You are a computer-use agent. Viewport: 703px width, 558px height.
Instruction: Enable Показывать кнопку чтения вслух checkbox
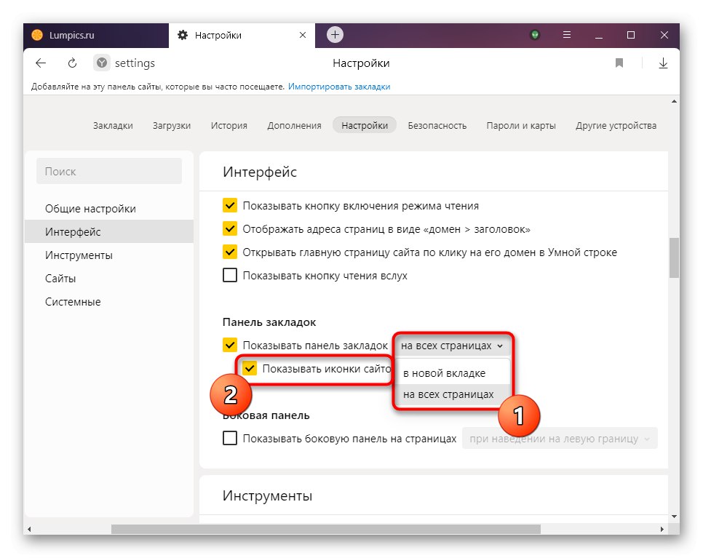pyautogui.click(x=230, y=275)
